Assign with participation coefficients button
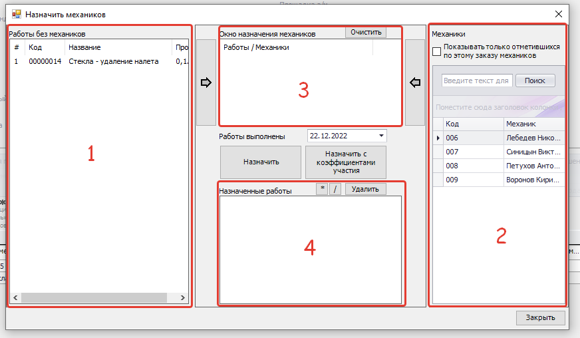 pos(345,162)
